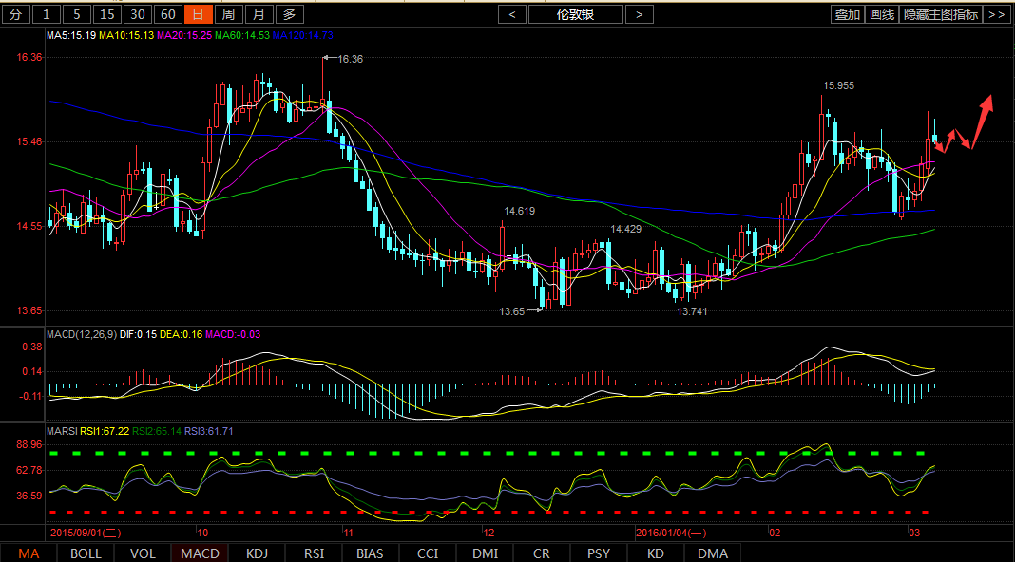This screenshot has height=562, width=1015.
Task: Select the DMA indicator tab
Action: 712,553
